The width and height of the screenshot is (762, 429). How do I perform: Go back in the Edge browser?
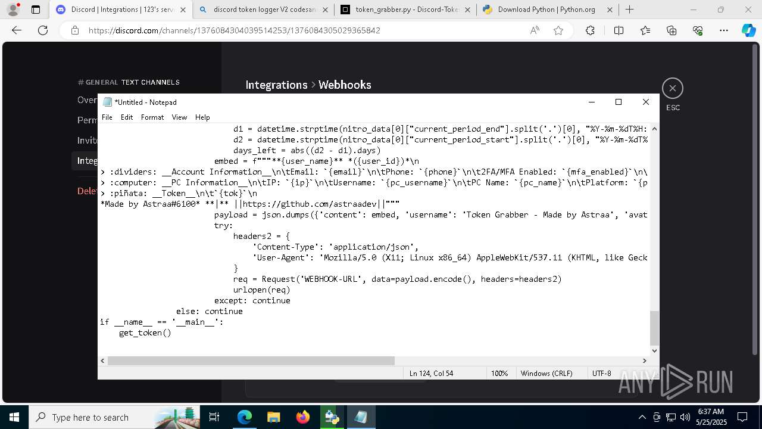(x=16, y=30)
